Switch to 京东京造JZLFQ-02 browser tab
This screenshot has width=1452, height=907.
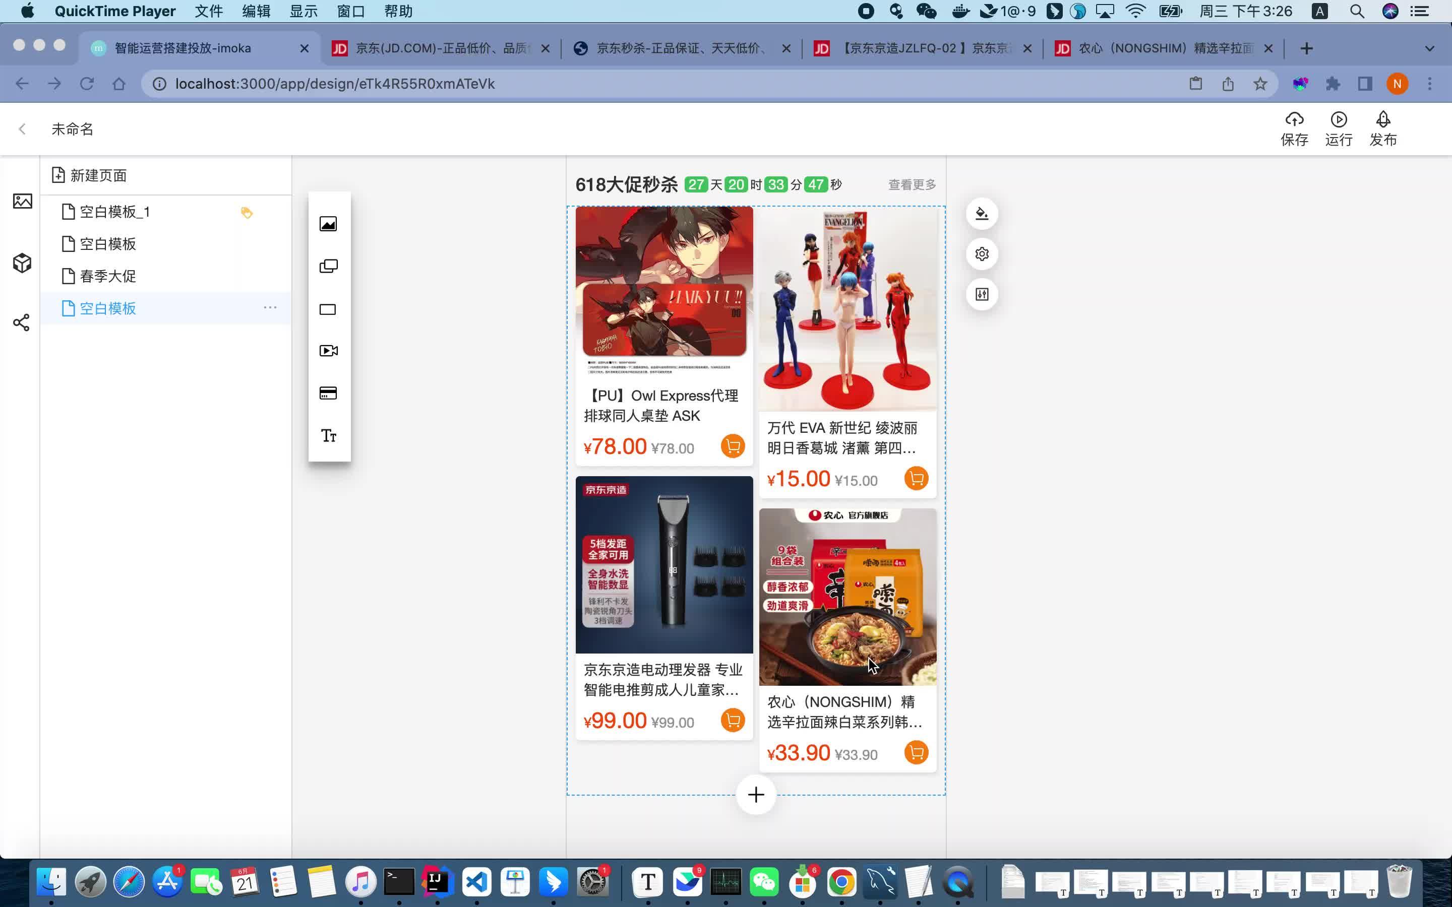[x=922, y=48]
